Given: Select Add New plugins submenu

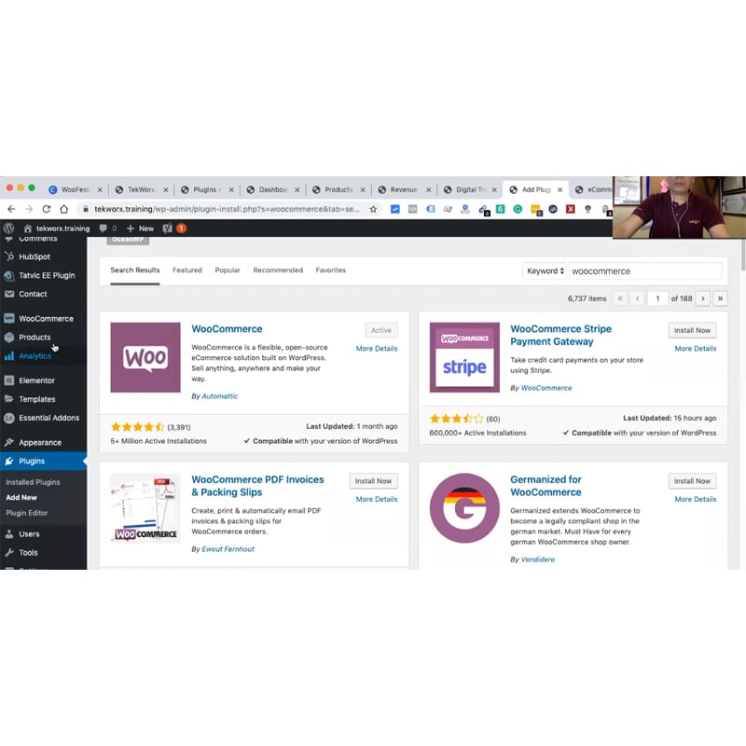Looking at the screenshot, I should pyautogui.click(x=21, y=497).
